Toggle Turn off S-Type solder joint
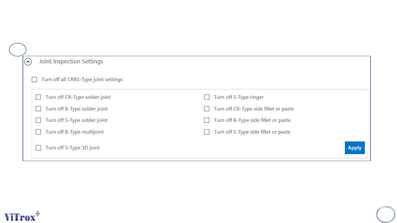 (38, 120)
